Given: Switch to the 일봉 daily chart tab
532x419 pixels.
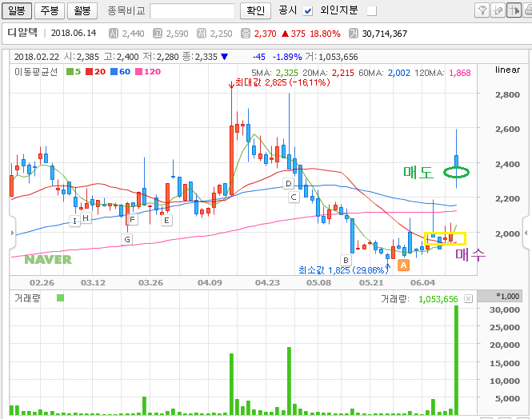Looking at the screenshot, I should (x=17, y=10).
